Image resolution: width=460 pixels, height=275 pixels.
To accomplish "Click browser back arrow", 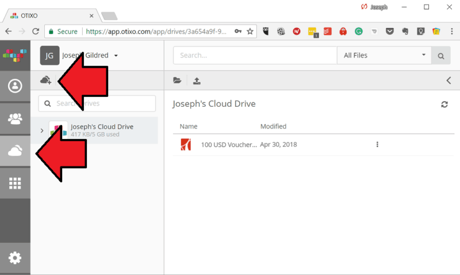I will pyautogui.click(x=9, y=32).
